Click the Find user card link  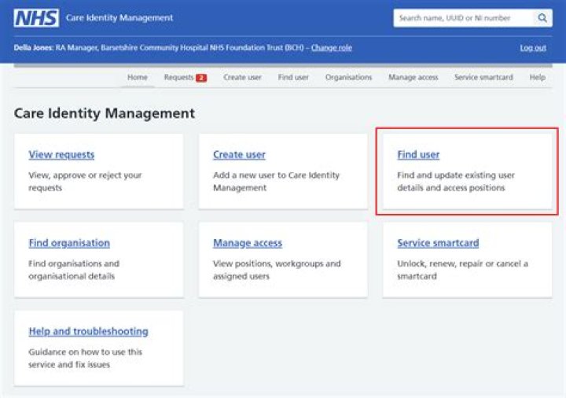coord(418,155)
